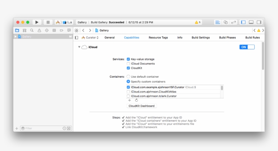This screenshot has height=151, width=278.
Task: Toggle the Debug area
Action: click(251, 22)
